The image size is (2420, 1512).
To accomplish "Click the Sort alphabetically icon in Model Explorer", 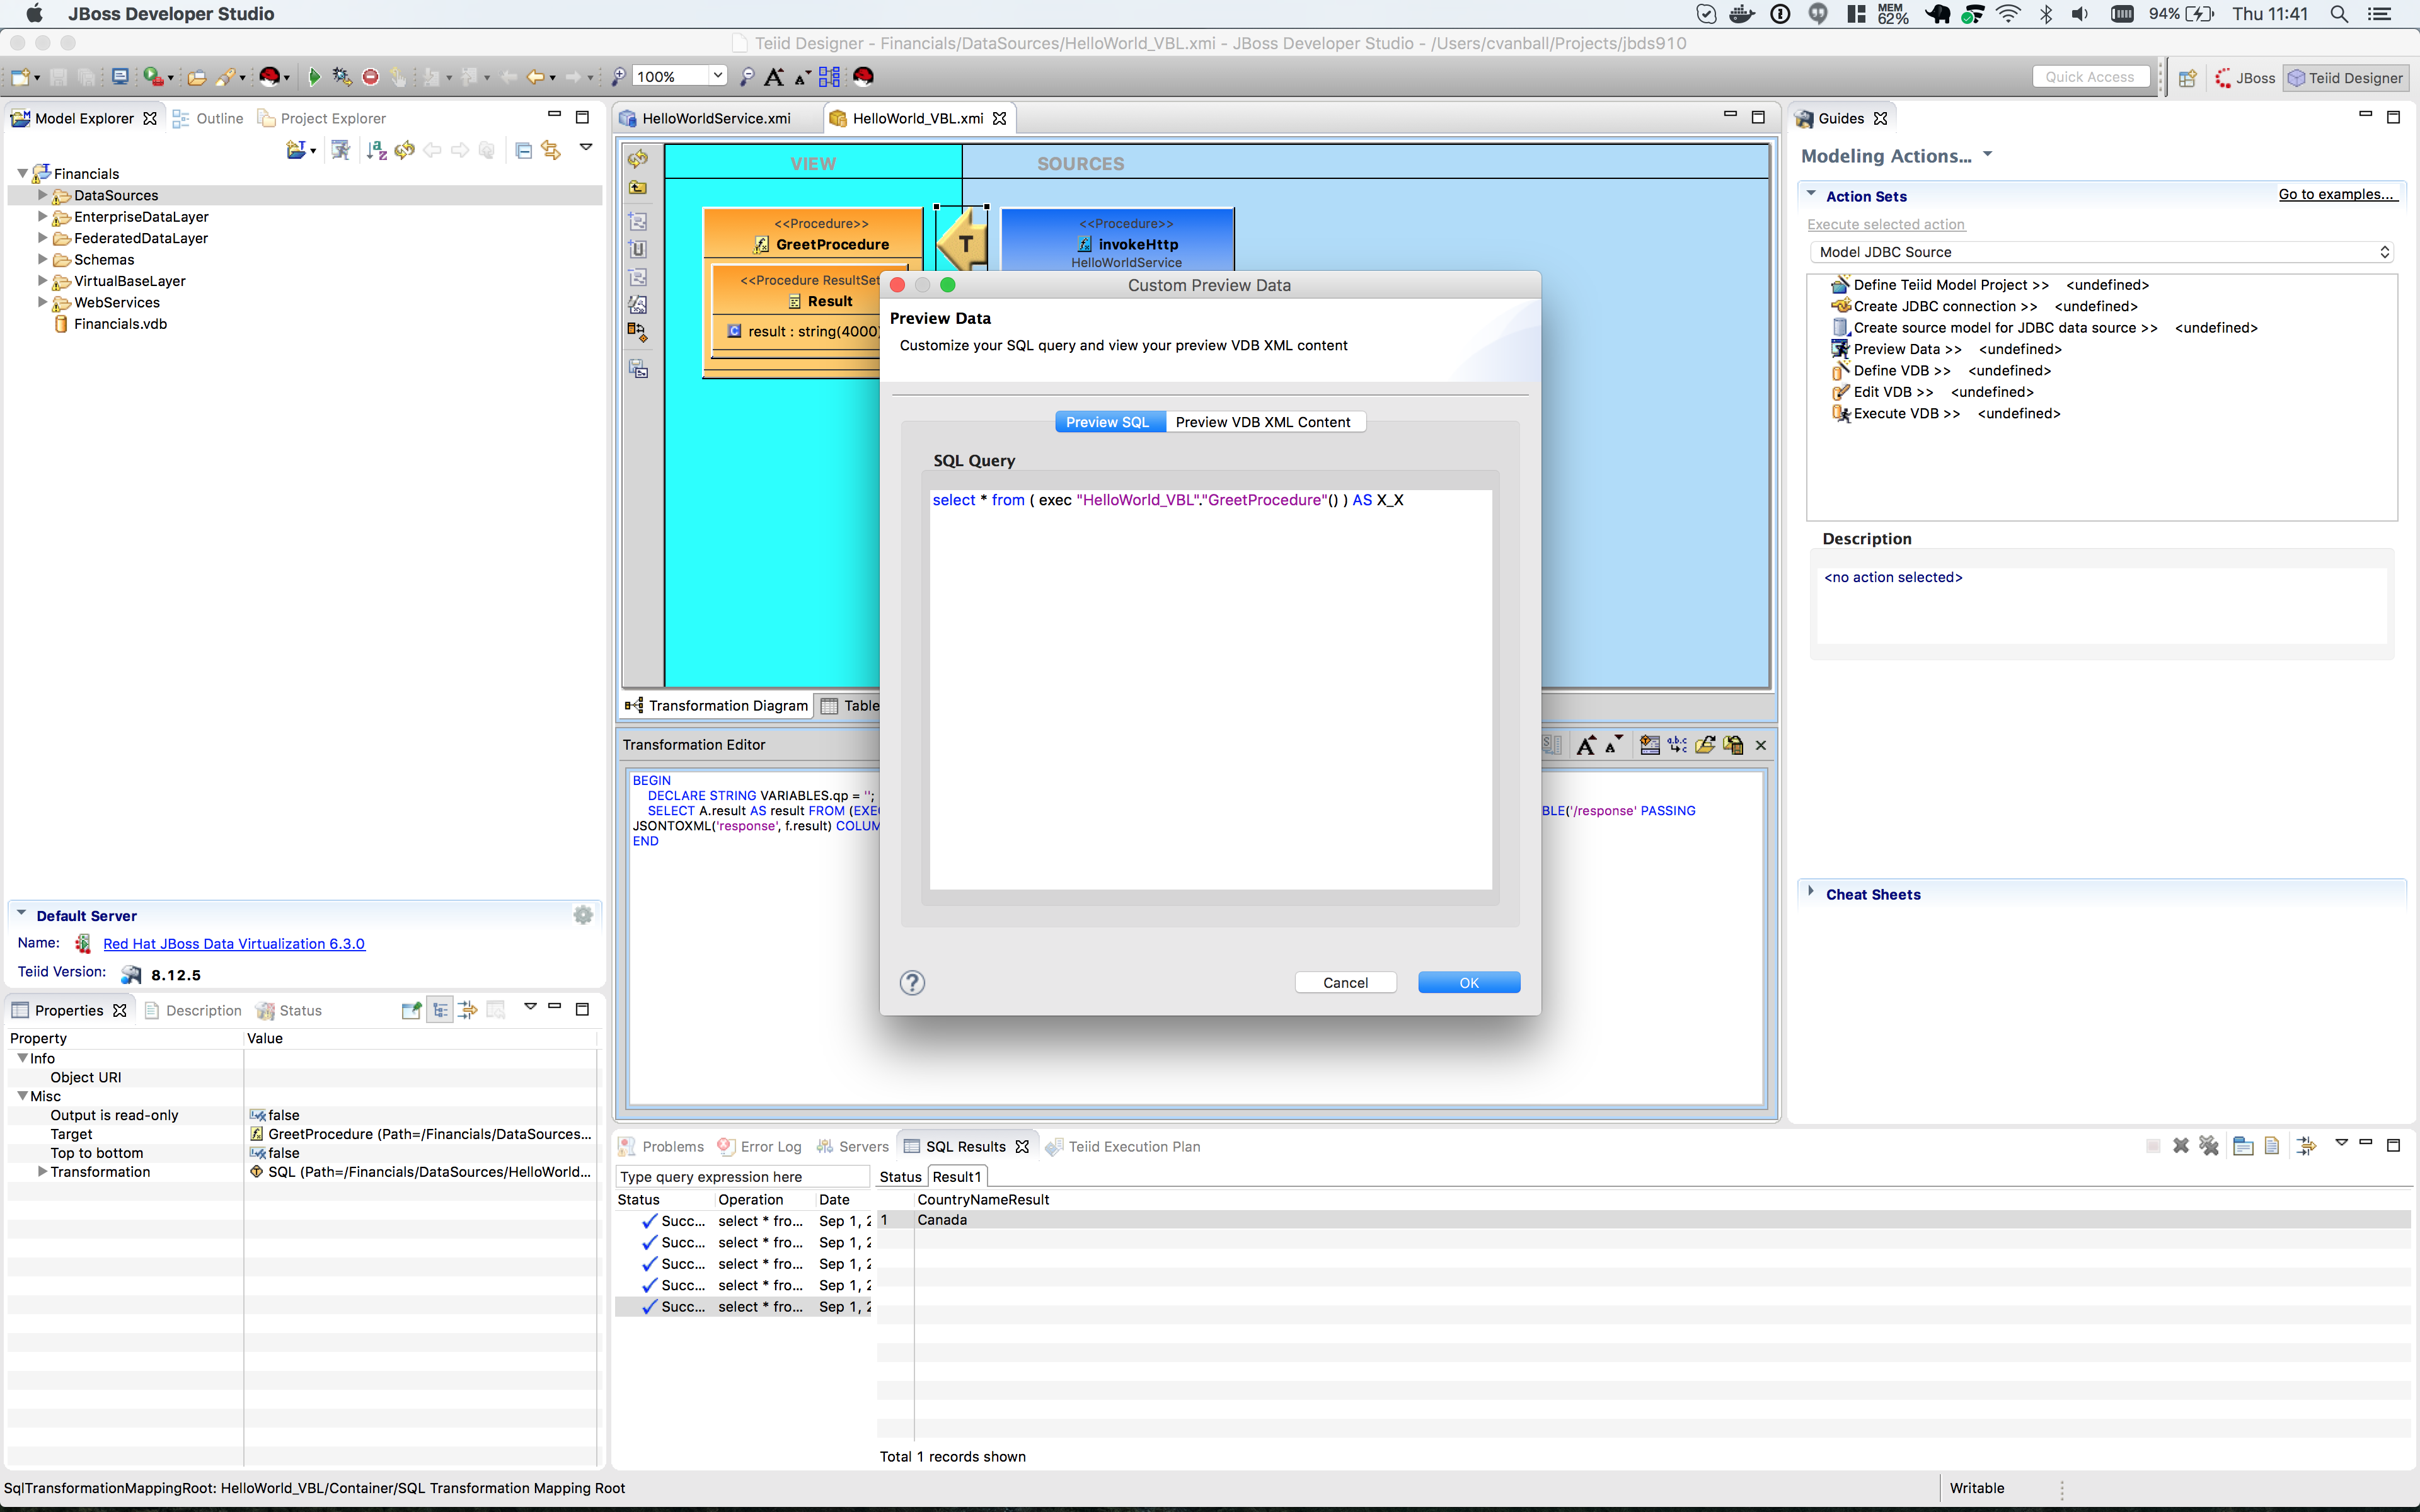I will point(376,150).
